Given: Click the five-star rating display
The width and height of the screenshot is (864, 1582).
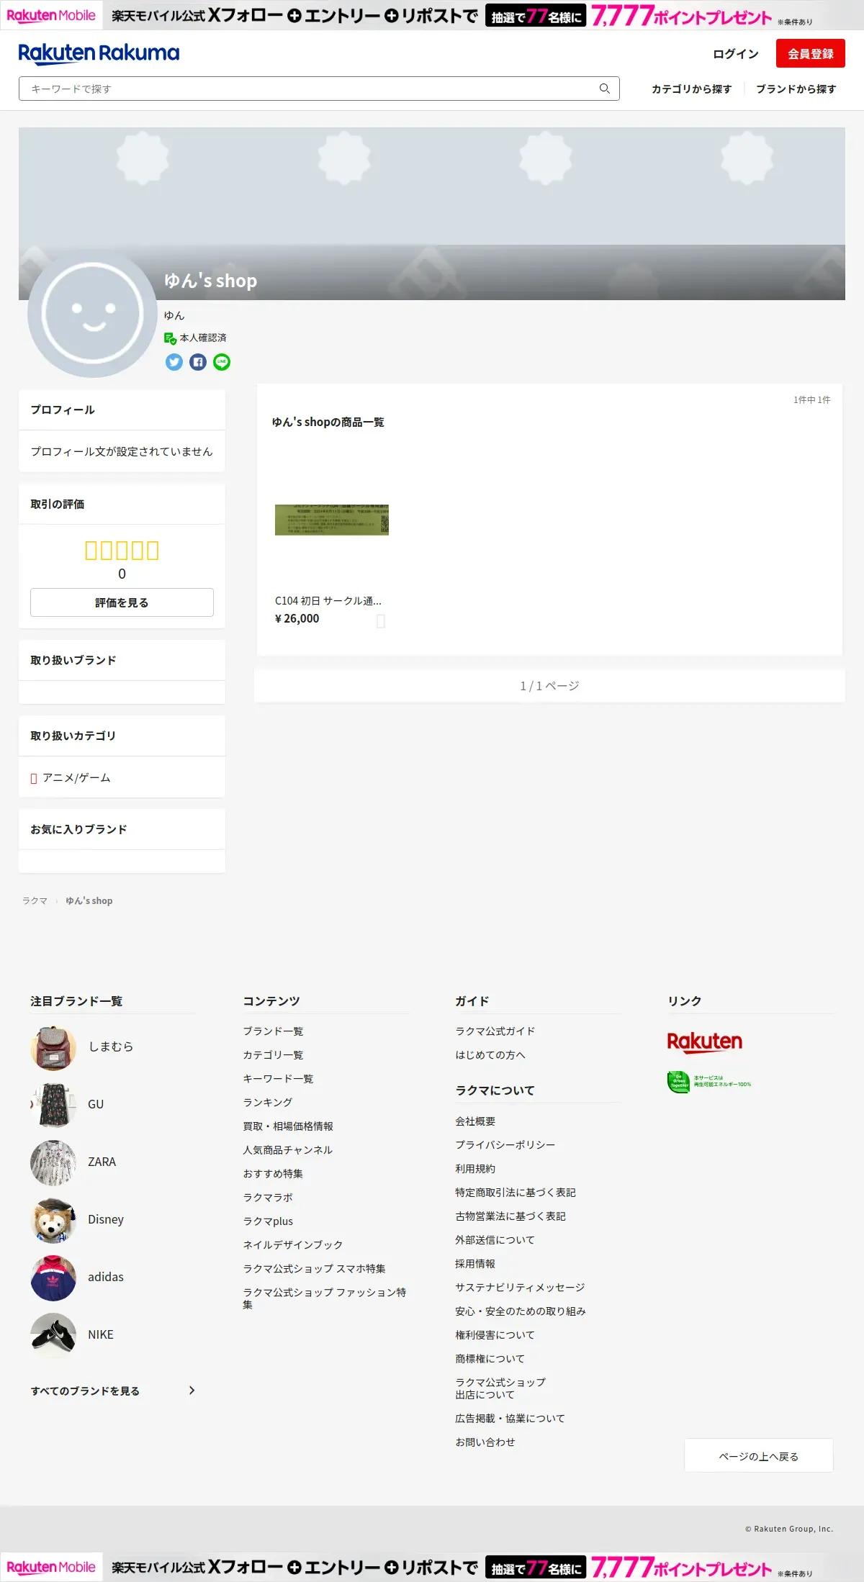Looking at the screenshot, I should pyautogui.click(x=122, y=551).
